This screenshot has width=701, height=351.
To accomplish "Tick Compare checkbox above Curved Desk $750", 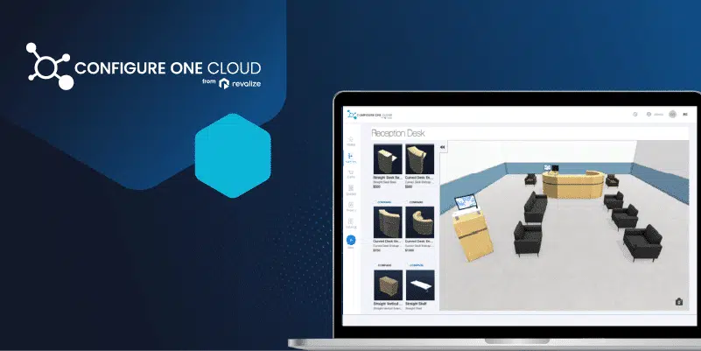I will tap(375, 202).
